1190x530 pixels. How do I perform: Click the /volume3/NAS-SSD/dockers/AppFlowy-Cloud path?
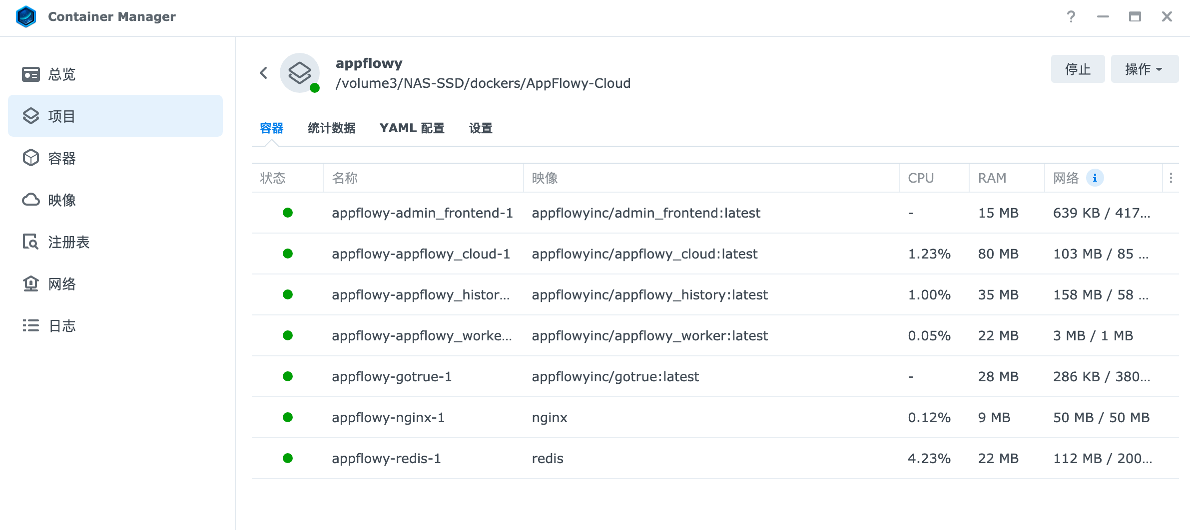click(483, 83)
